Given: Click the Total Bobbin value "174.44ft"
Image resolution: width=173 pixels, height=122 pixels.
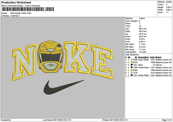Looking at the screenshot, I should (142, 52).
